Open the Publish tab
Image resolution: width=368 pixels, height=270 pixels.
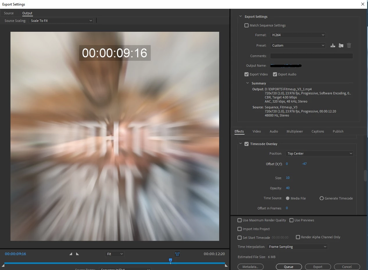[338, 131]
